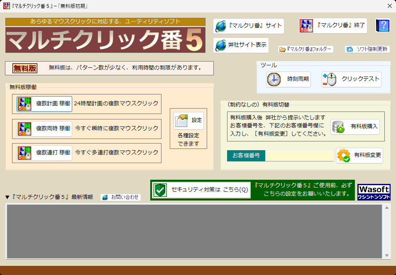The height and width of the screenshot is (275, 396).
Task: Focus the お客様番号 input field
Action: pos(300,156)
